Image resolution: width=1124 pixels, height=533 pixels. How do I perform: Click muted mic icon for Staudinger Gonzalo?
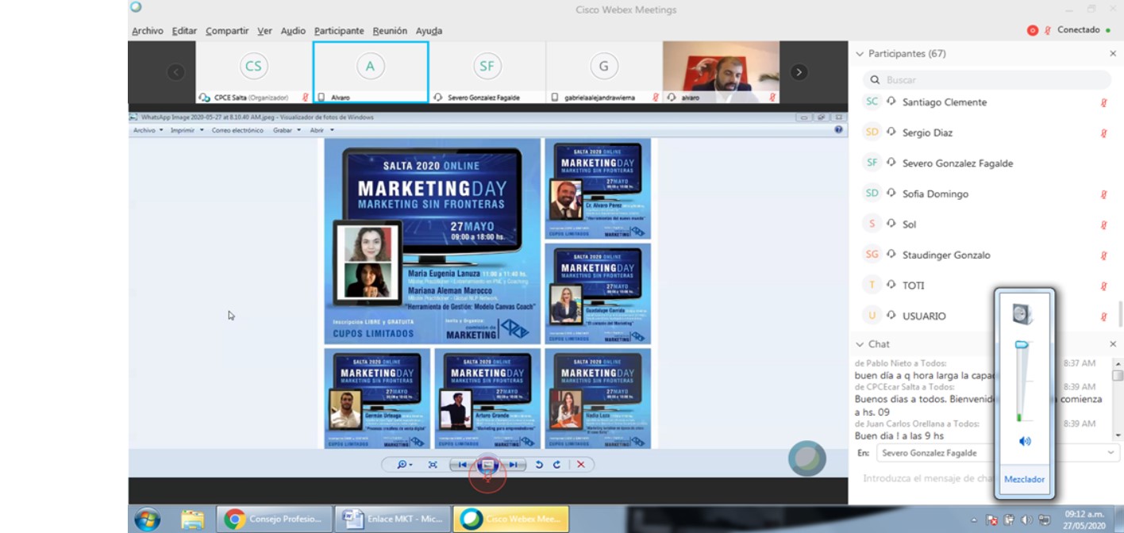1103,255
